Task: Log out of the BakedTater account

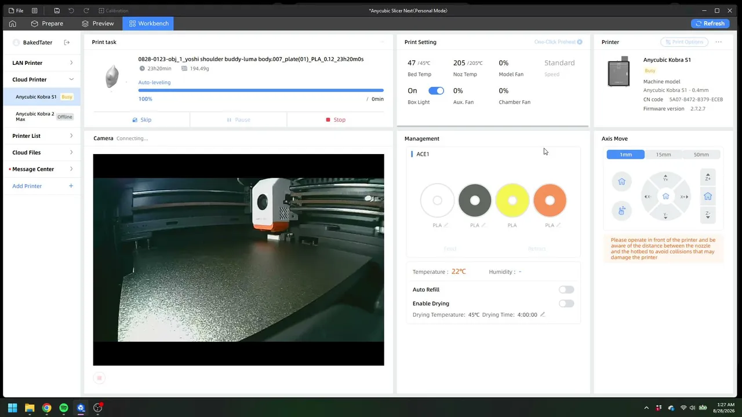Action: 67,42
